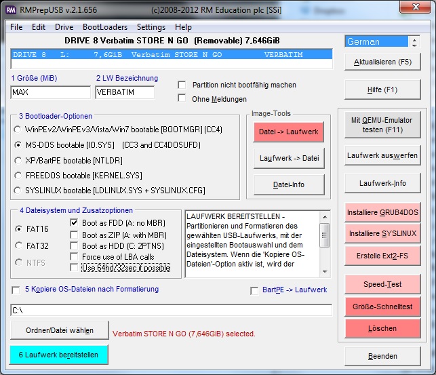Click the LW Bezeichnung VERBATIM field
This screenshot has height=375, width=436.
click(x=125, y=92)
